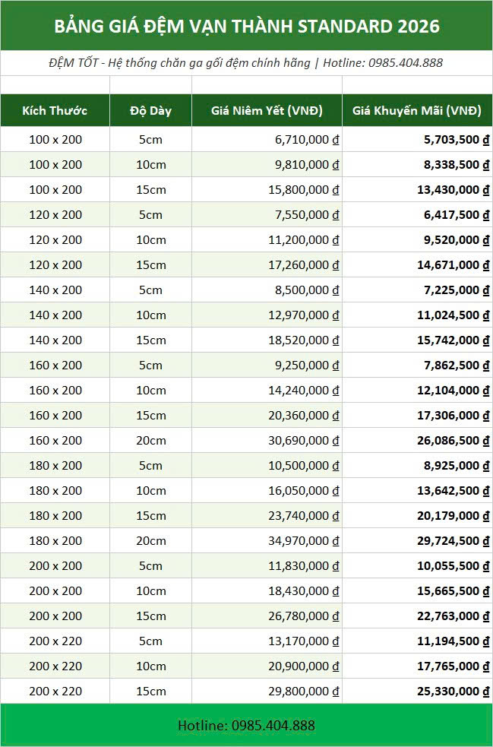The image size is (493, 747).
Task: Click promo price 25,330,000 đ cell
Action: click(x=417, y=691)
